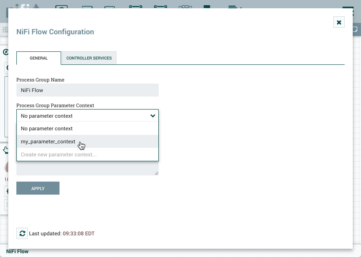
Task: Collapse the parameter context dropdown via chevron
Action: [x=153, y=116]
